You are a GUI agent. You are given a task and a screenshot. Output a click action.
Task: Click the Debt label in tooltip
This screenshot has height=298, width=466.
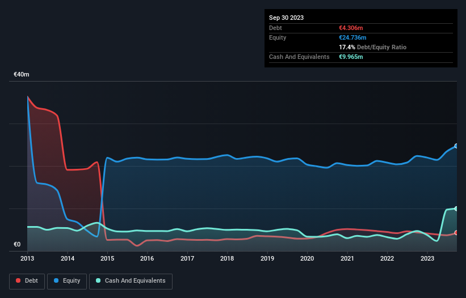275,28
